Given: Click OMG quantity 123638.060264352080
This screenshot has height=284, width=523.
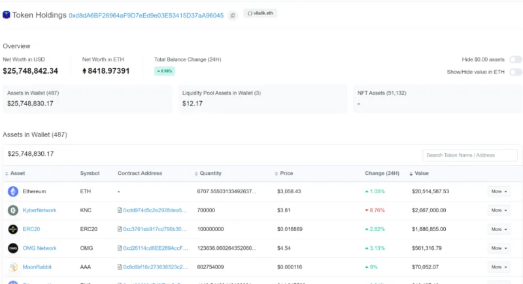Looking at the screenshot, I should point(226,248).
